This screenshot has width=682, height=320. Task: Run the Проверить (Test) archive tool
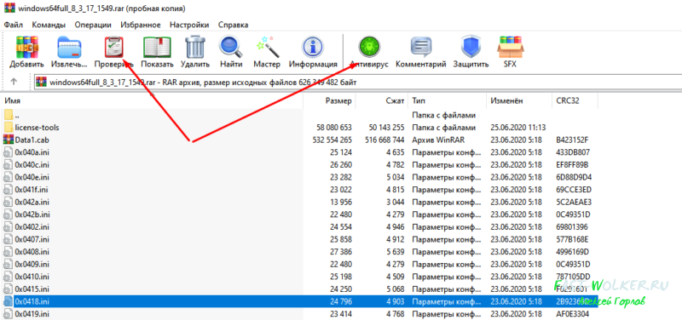(114, 48)
